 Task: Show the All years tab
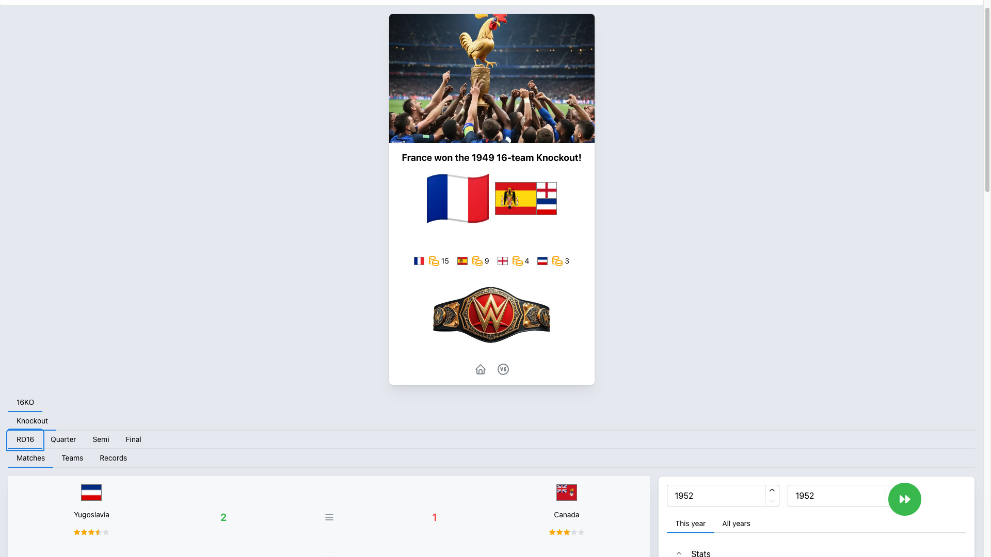pyautogui.click(x=737, y=523)
